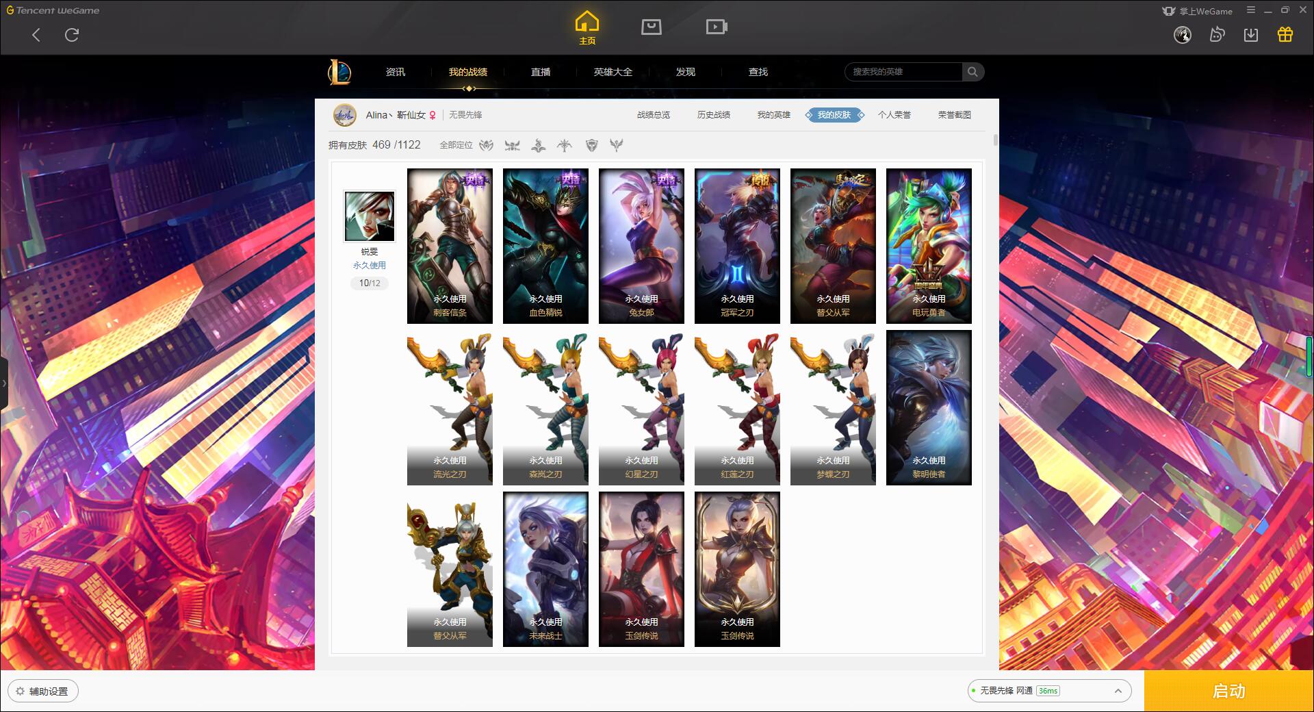Click 启动 launch game button

(1228, 691)
